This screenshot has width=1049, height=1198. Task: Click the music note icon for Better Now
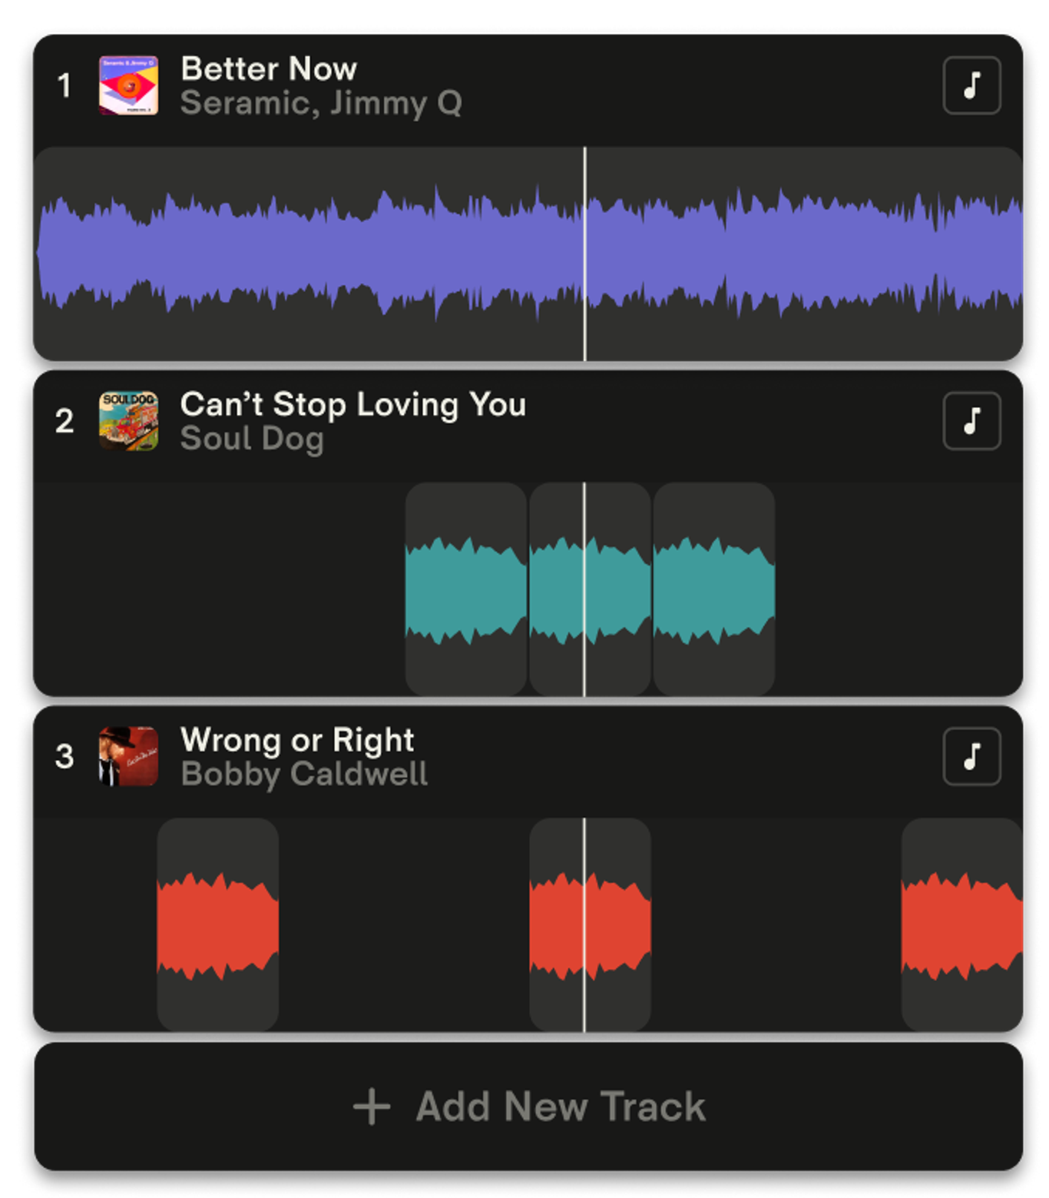click(x=971, y=85)
